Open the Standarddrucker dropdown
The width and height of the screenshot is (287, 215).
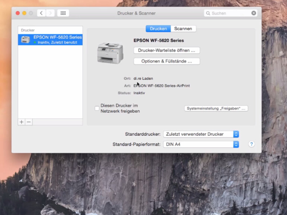pos(201,134)
